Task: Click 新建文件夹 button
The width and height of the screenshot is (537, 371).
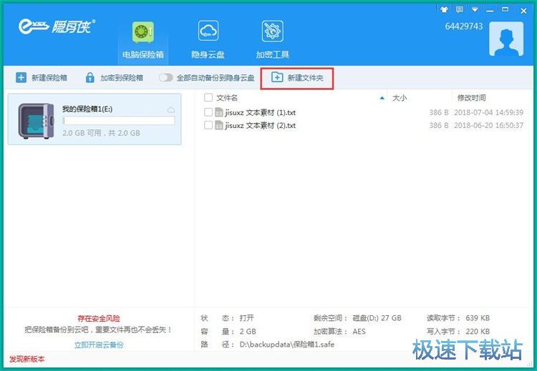Action: (297, 78)
